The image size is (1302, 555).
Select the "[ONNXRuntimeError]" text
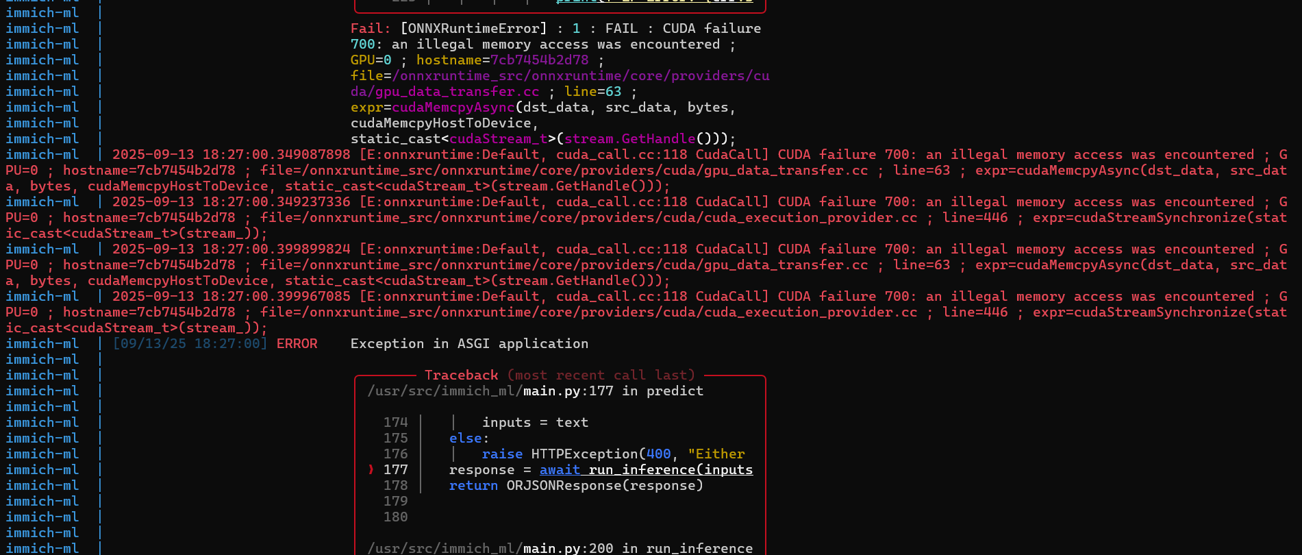pos(474,28)
